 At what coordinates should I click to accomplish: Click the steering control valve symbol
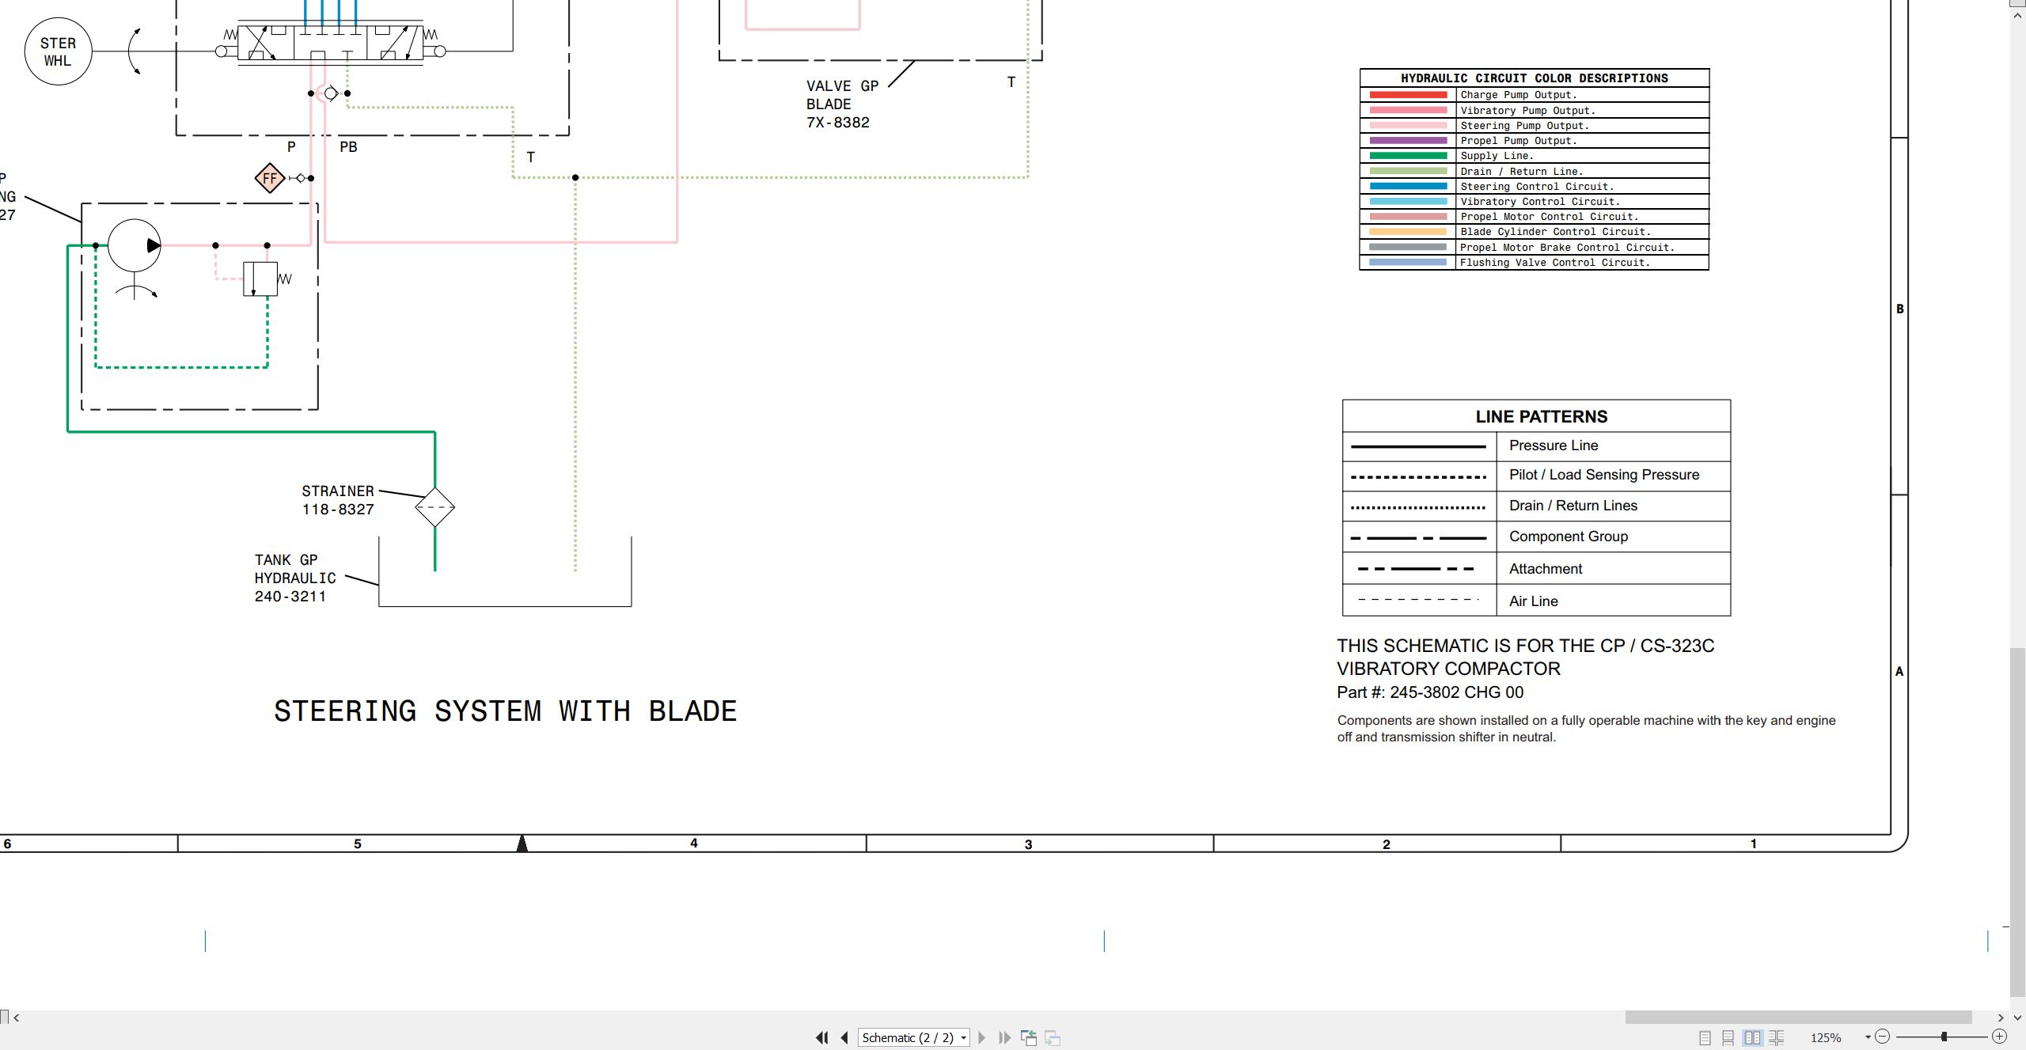(x=331, y=42)
